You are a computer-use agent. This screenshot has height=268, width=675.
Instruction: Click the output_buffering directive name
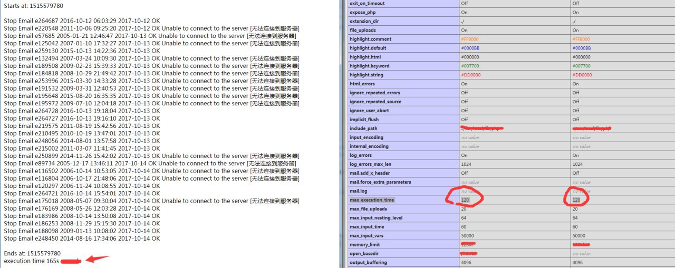click(368, 263)
